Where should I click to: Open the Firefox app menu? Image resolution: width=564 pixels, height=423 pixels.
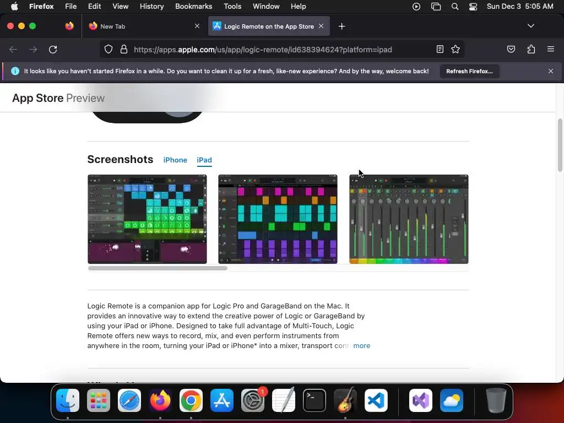click(41, 7)
